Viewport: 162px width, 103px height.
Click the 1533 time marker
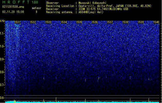(x=48, y=22)
